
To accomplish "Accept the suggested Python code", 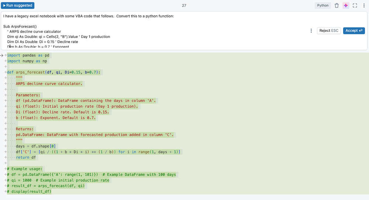I will pyautogui.click(x=354, y=31).
